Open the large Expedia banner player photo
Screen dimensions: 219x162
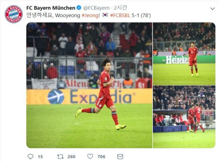click(89, 85)
